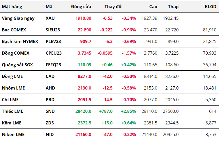
Task: Open the Bạch kim NYMEX entry
Action: pyautogui.click(x=20, y=42)
